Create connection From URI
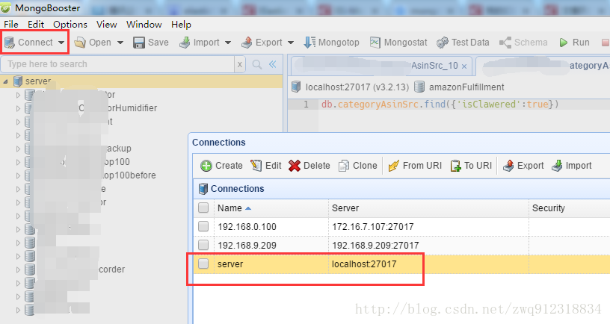The image size is (610, 324). click(415, 166)
